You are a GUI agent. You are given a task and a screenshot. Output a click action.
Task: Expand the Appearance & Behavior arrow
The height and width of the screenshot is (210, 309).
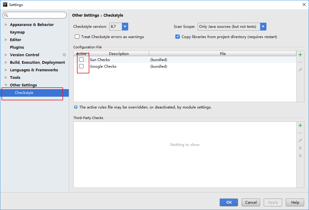(x=6, y=24)
